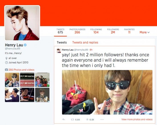The height and width of the screenshot is (125, 157).
Task: Favorite the tweet with the star icon
Action: tap(87, 119)
